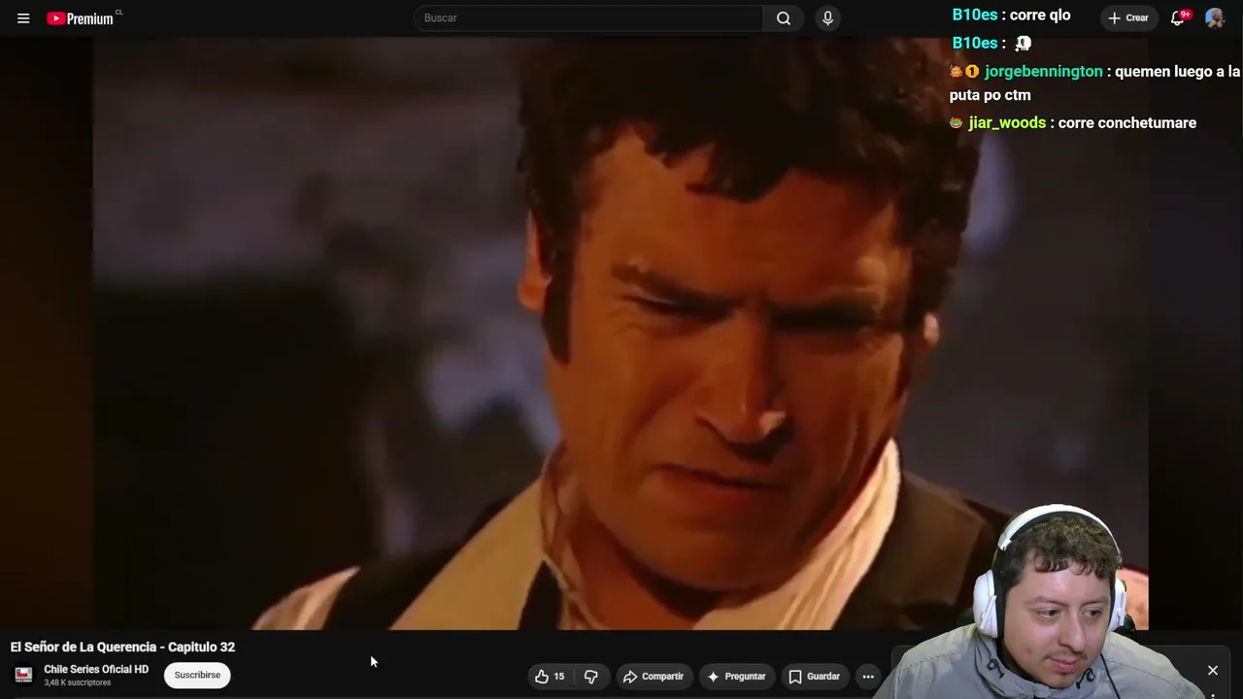The height and width of the screenshot is (699, 1243).
Task: Open the three-dot more actions menu
Action: click(868, 677)
